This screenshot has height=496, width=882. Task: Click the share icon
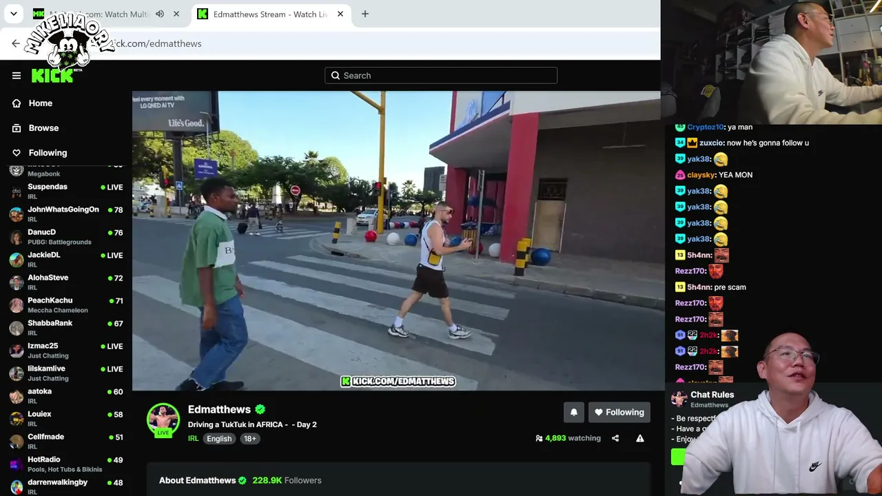[615, 438]
